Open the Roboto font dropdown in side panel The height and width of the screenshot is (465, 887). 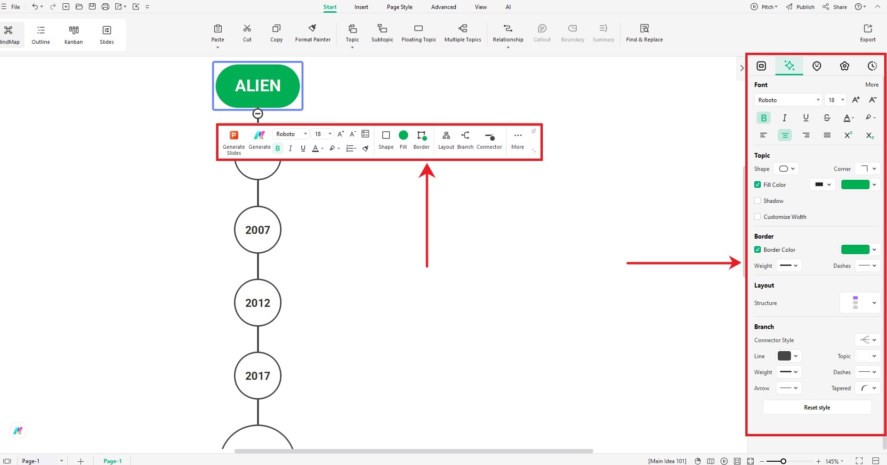(x=788, y=100)
